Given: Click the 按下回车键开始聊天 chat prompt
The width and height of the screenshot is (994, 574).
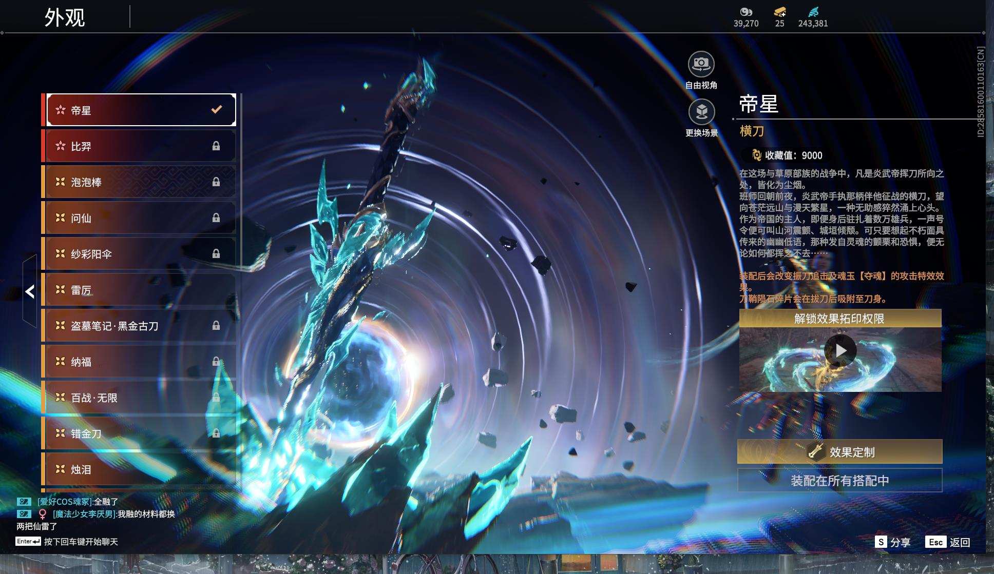Looking at the screenshot, I should click(x=81, y=542).
